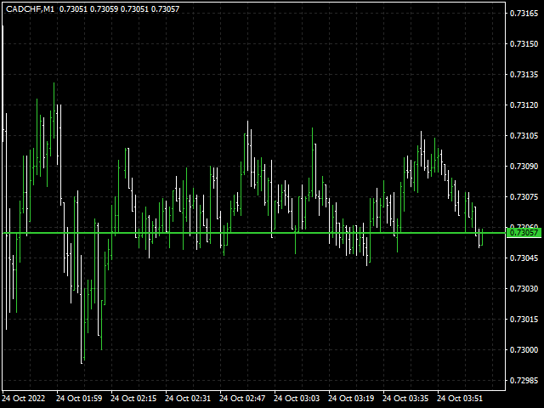Click the 24 Oct 03:19 time label
The height and width of the screenshot is (408, 544).
pos(351,398)
